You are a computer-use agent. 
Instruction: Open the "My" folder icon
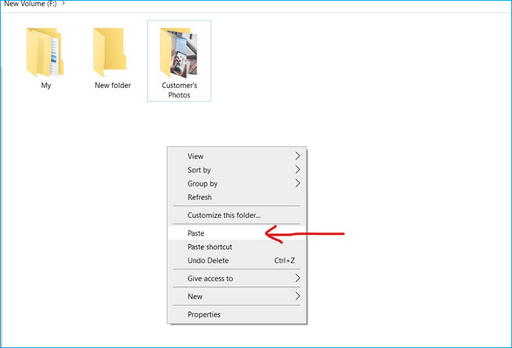[x=45, y=53]
